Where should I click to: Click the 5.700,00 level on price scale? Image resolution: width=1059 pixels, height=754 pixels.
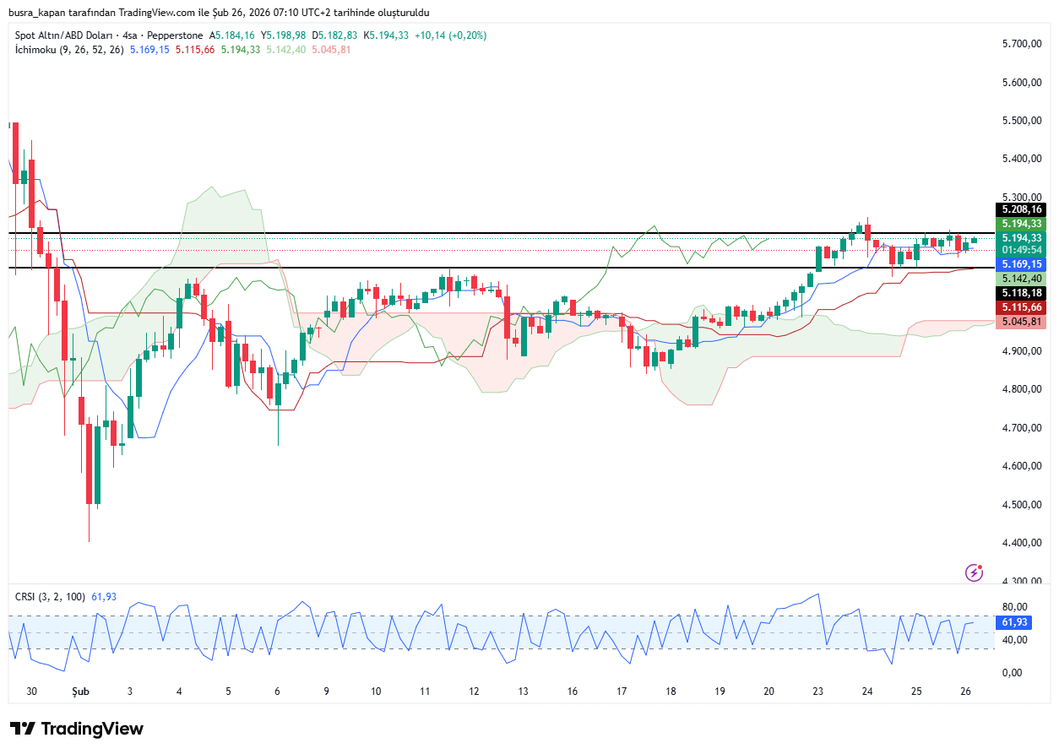click(x=1021, y=44)
